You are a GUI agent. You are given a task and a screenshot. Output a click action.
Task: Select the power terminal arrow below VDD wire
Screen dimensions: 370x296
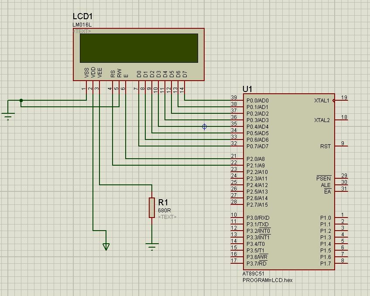tap(106, 247)
